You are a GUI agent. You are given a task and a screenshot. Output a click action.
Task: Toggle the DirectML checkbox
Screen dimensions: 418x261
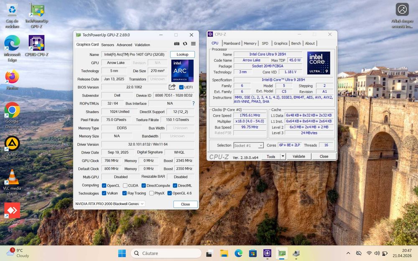[175, 185]
